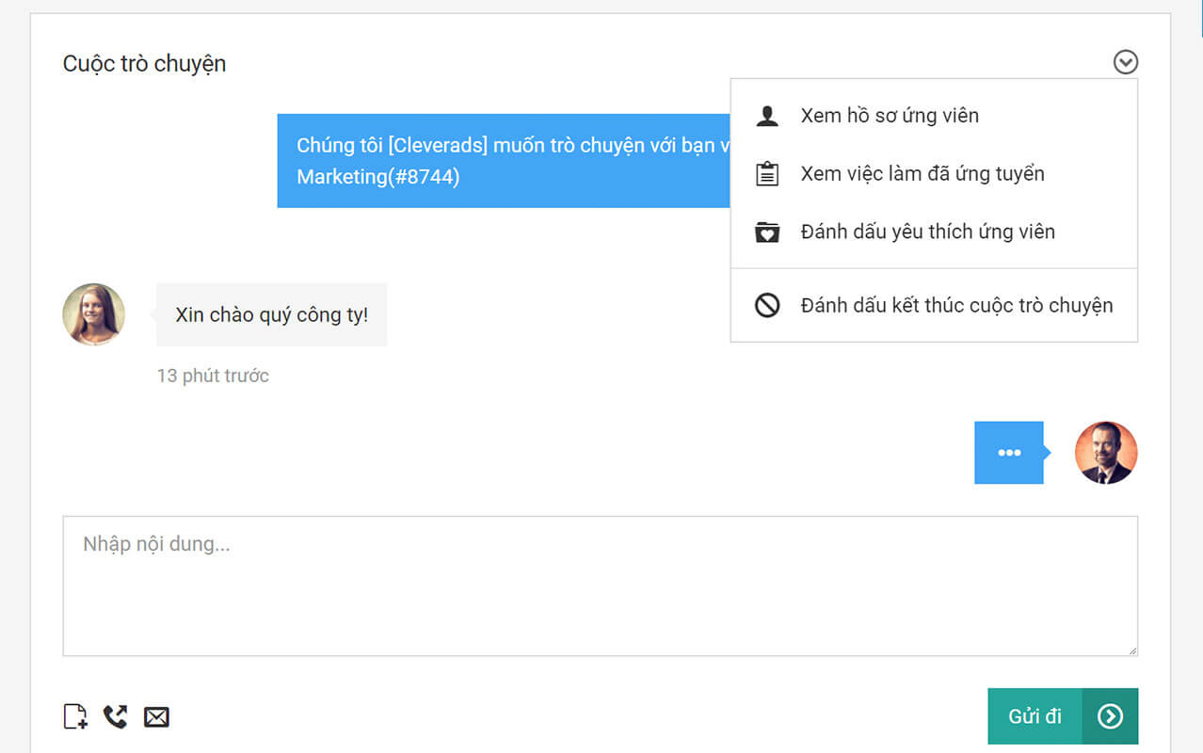Choose Xem việc làm đã ứng tuyển
This screenshot has width=1203, height=753.
click(922, 174)
